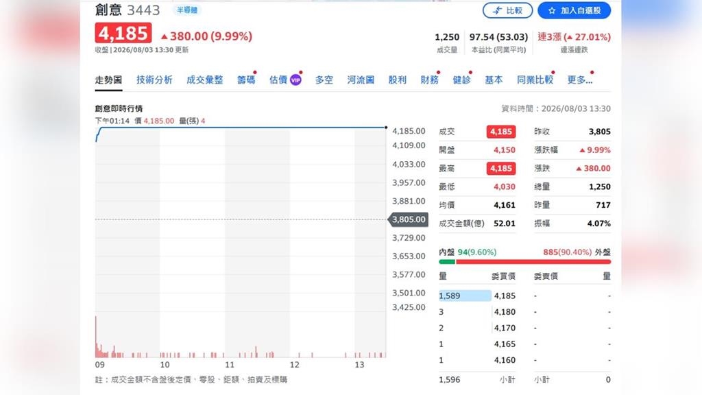Open the 籌碼 tab
This screenshot has width=702, height=395.
click(246, 80)
